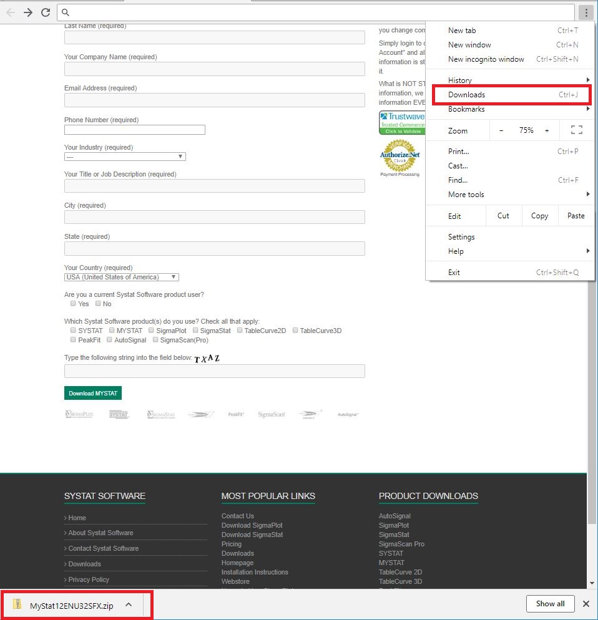Expand the MyStat12ENU32SFX.zip download options chevron
The width and height of the screenshot is (598, 620).
[x=129, y=604]
